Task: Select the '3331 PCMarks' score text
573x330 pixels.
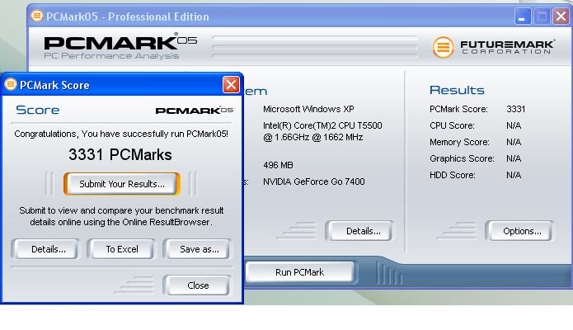Action: (120, 154)
